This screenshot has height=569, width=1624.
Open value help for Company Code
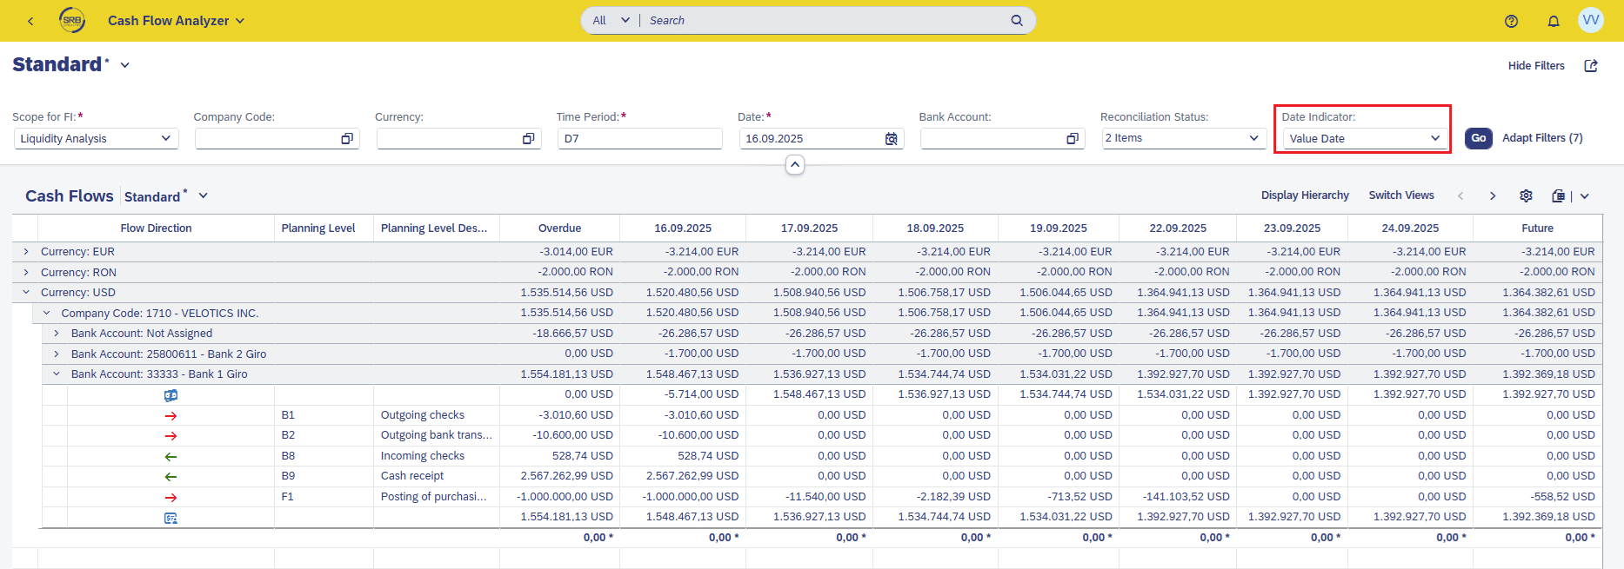point(346,139)
